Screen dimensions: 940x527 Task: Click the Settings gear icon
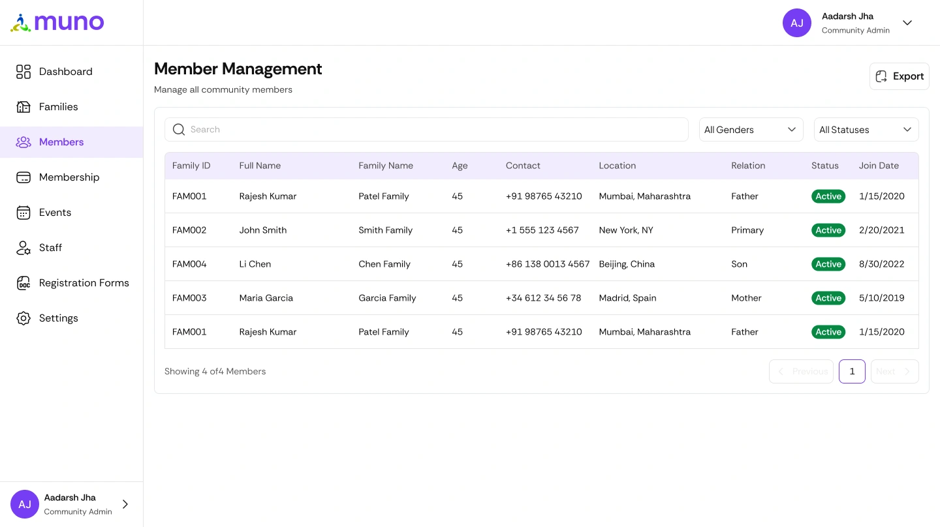coord(23,318)
